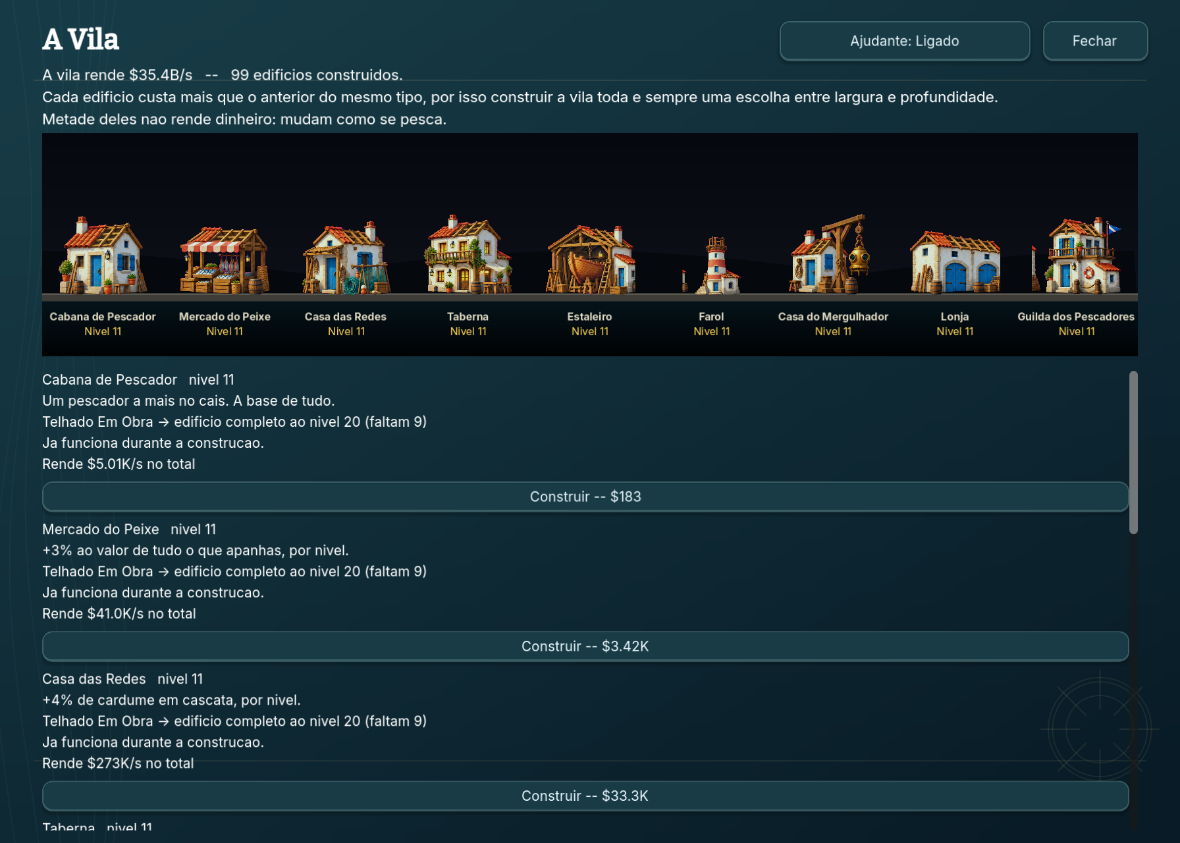Viewport: 1180px width, 843px height.
Task: Click the 'Mercado do Peixe' label under the picture
Action: 225,317
